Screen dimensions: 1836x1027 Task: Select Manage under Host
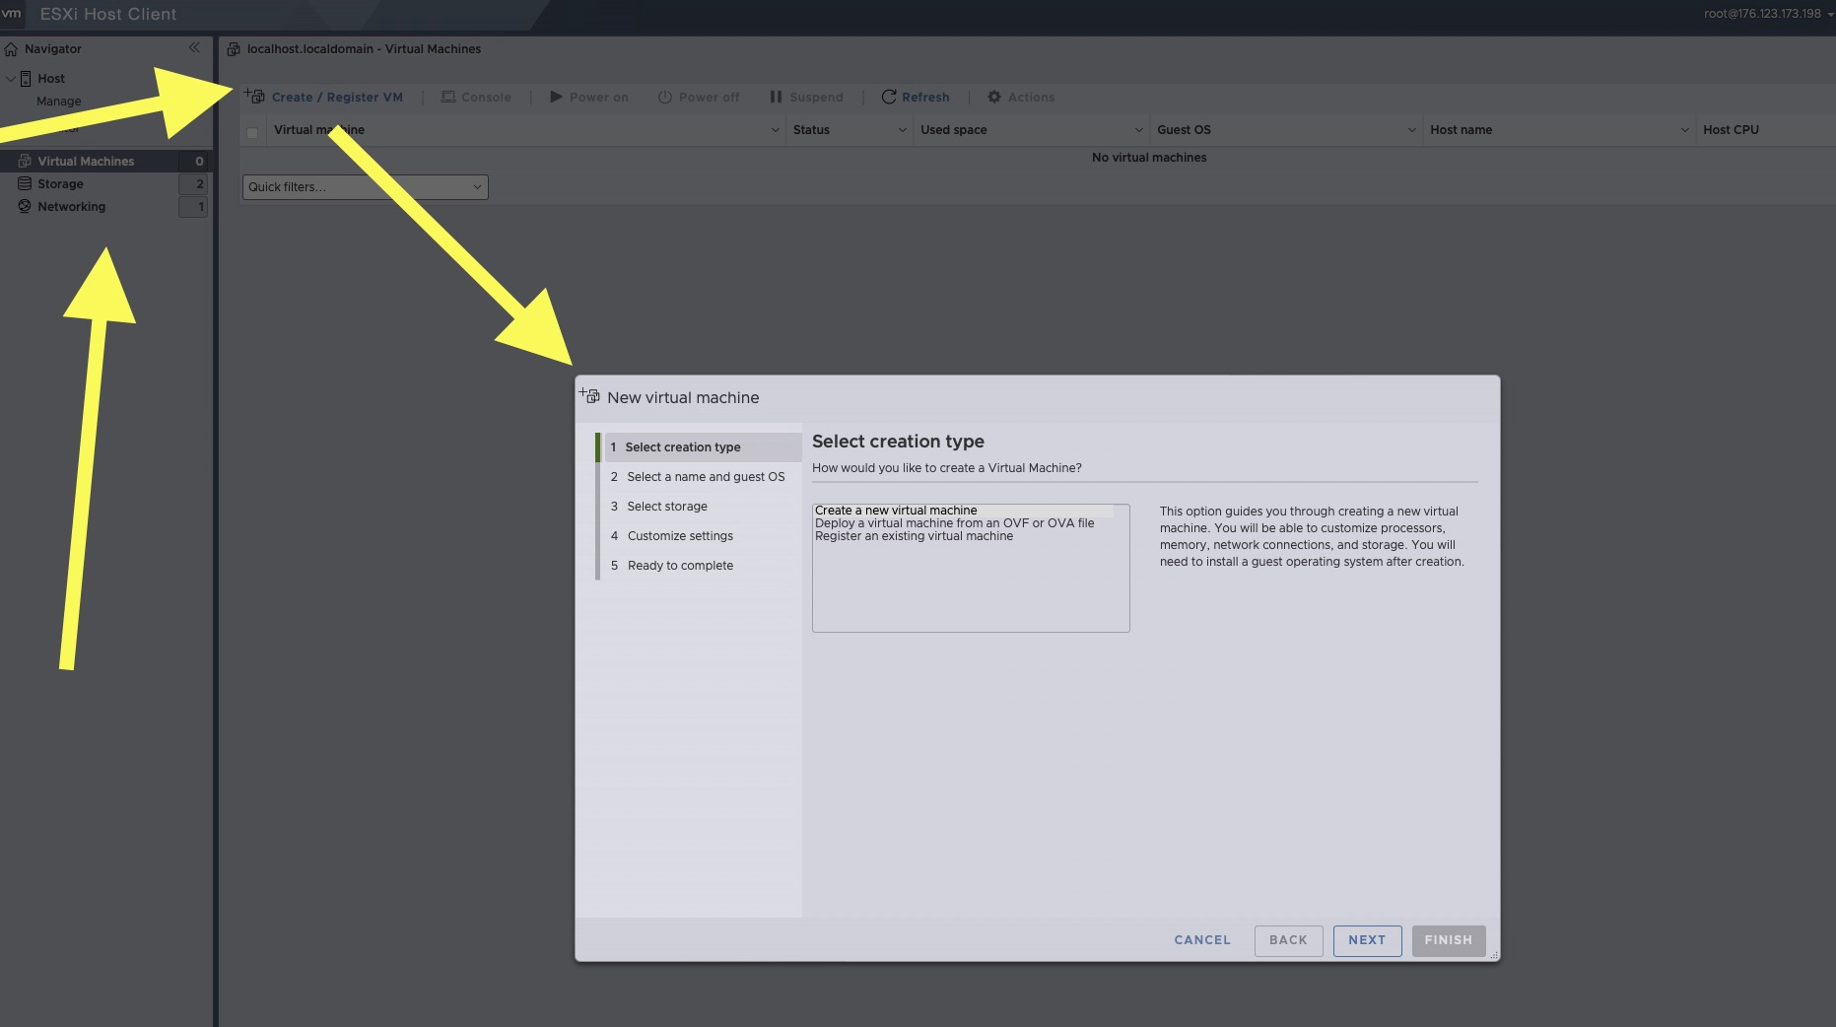(x=59, y=102)
